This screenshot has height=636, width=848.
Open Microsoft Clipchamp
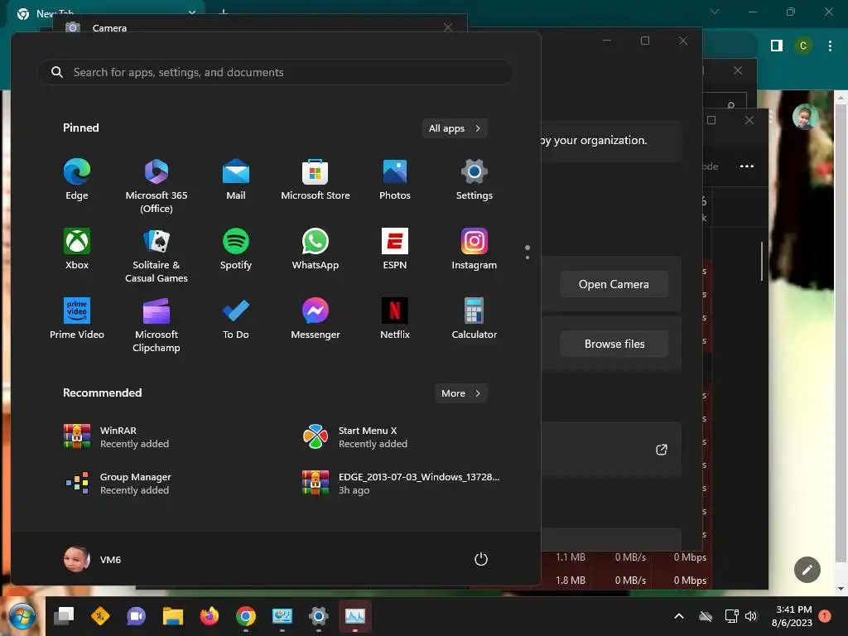tap(157, 325)
